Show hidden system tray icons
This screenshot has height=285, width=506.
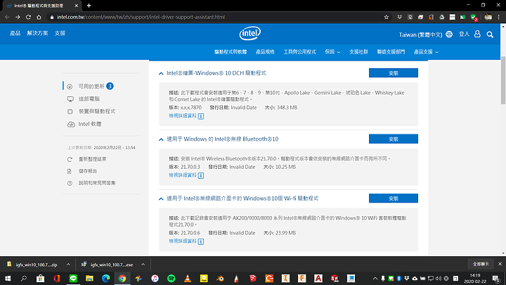click(375, 278)
